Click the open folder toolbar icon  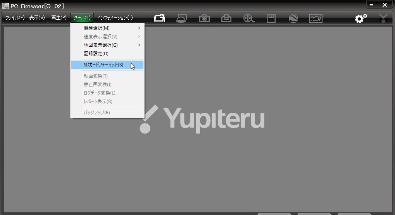coord(159,18)
